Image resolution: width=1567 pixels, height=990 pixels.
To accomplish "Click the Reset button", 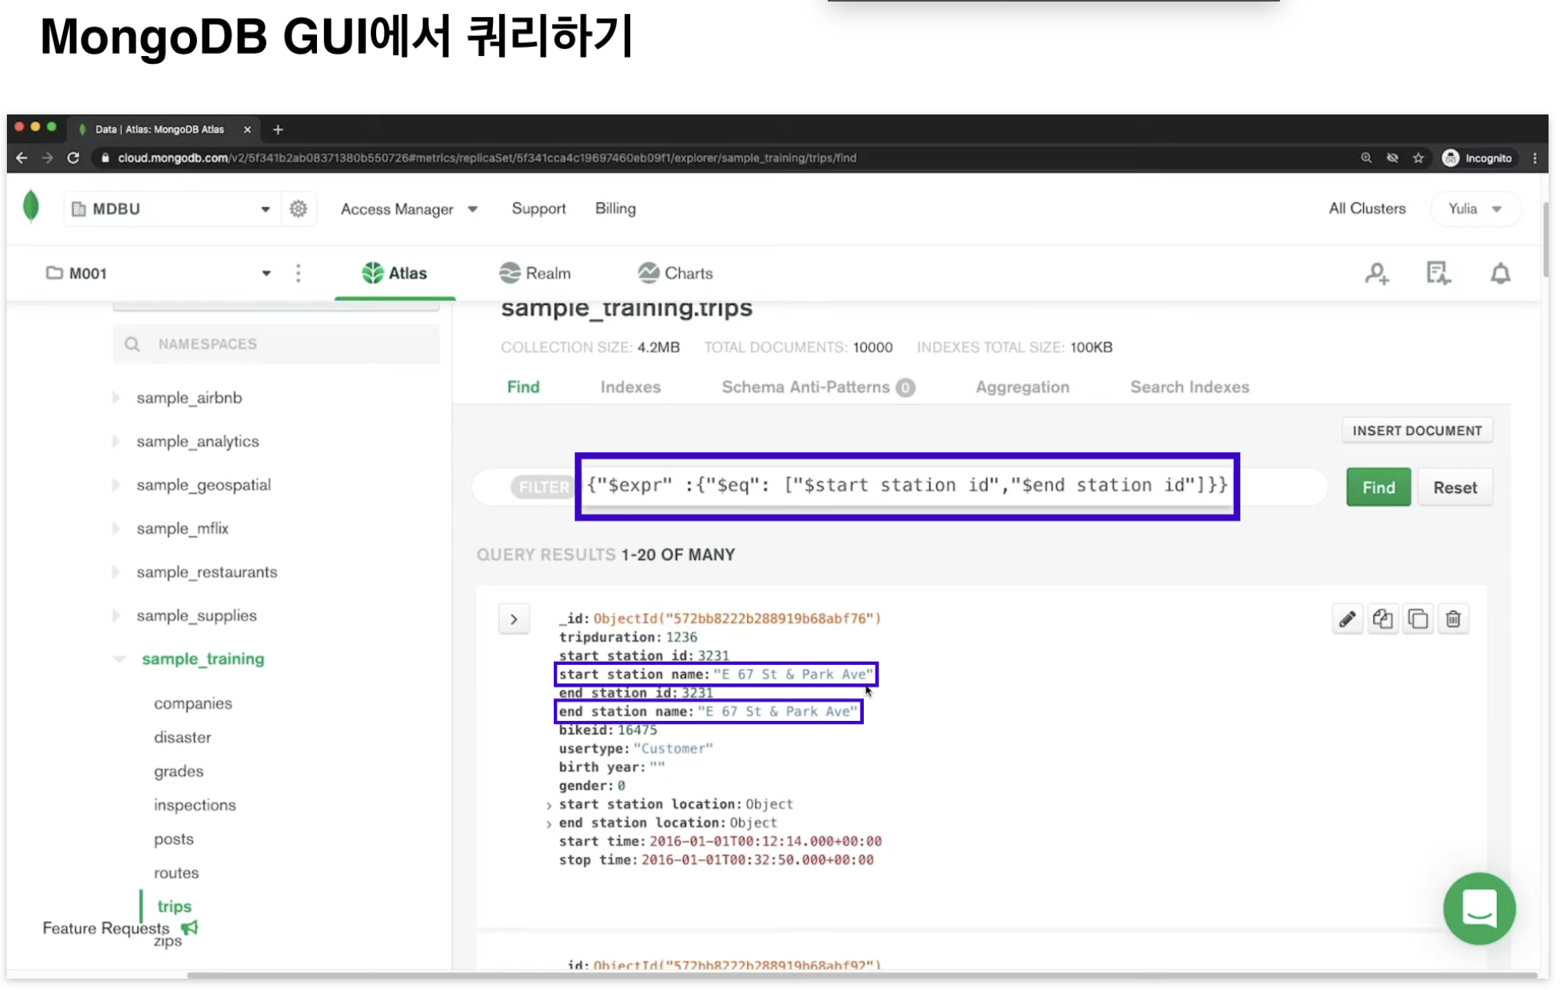I will click(x=1454, y=487).
